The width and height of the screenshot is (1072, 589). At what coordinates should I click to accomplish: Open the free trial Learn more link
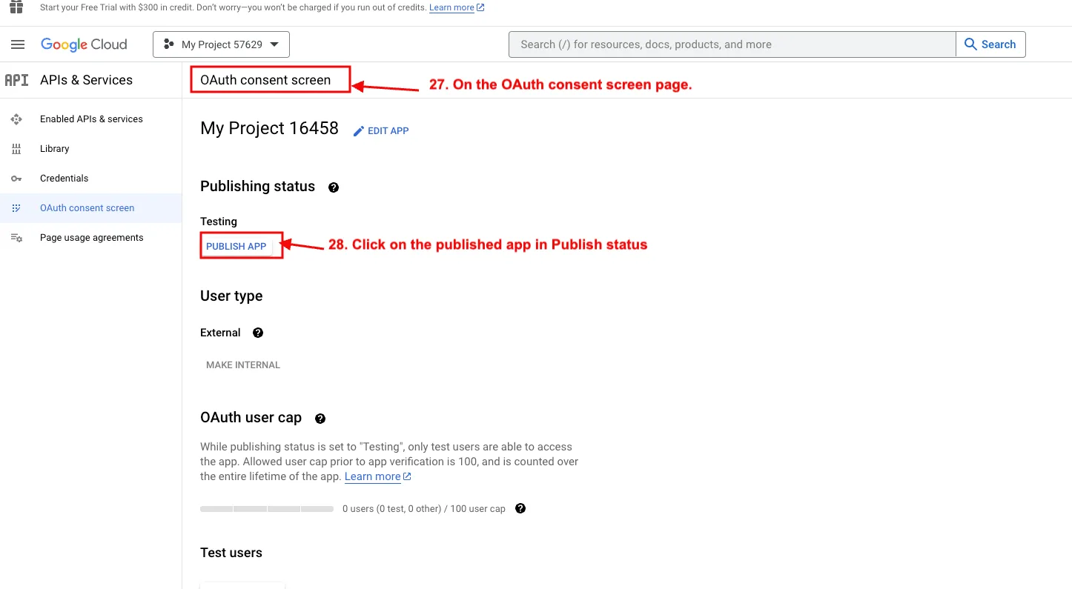click(x=457, y=7)
